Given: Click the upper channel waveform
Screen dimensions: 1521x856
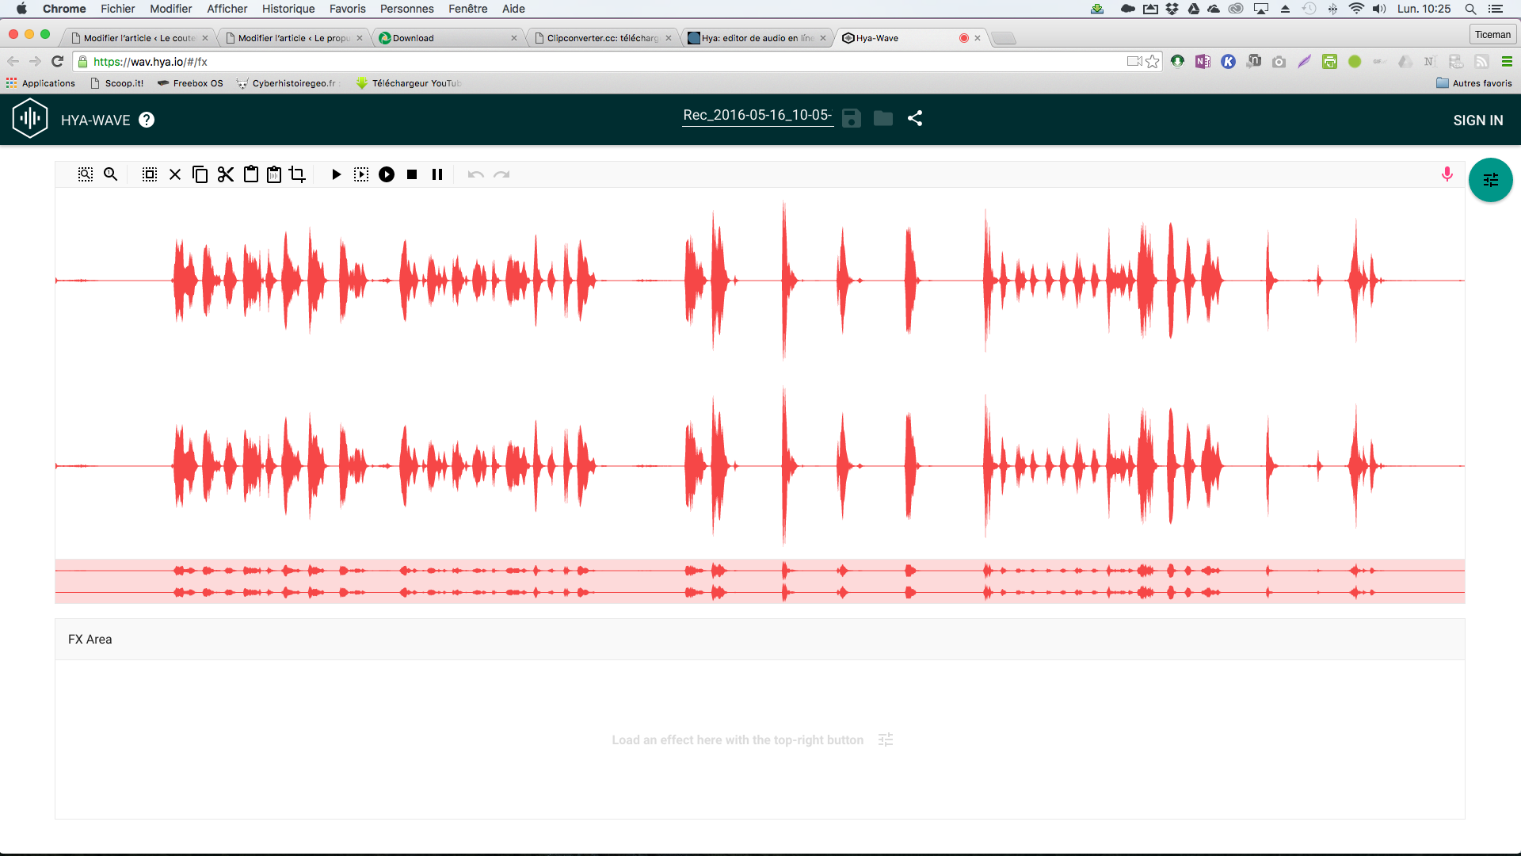Looking at the screenshot, I should click(x=760, y=281).
